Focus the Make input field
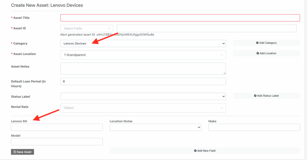The image size is (307, 160). point(254,127)
